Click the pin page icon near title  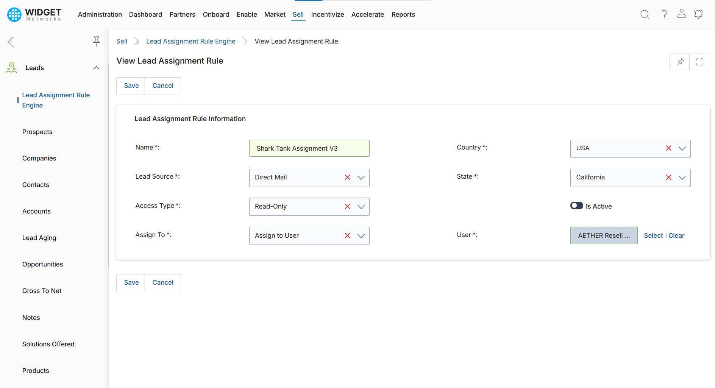click(x=680, y=62)
